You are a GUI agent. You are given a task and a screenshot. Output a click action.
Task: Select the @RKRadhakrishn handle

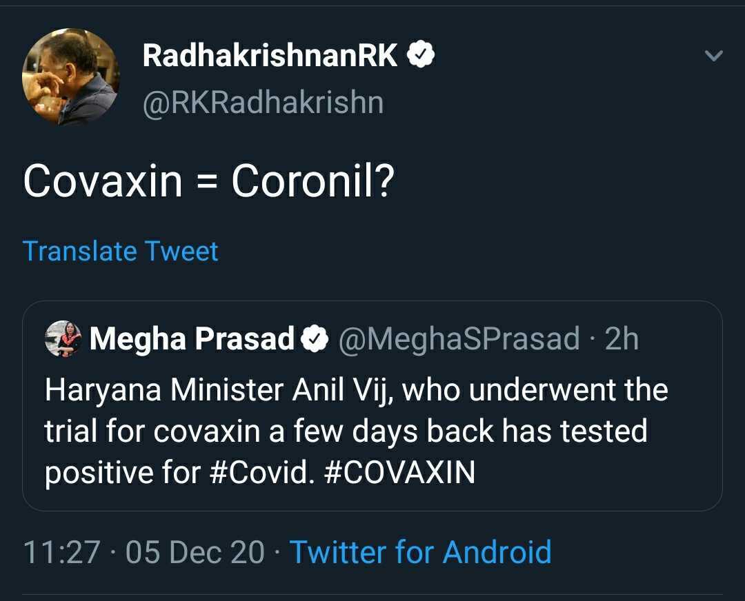coord(263,103)
